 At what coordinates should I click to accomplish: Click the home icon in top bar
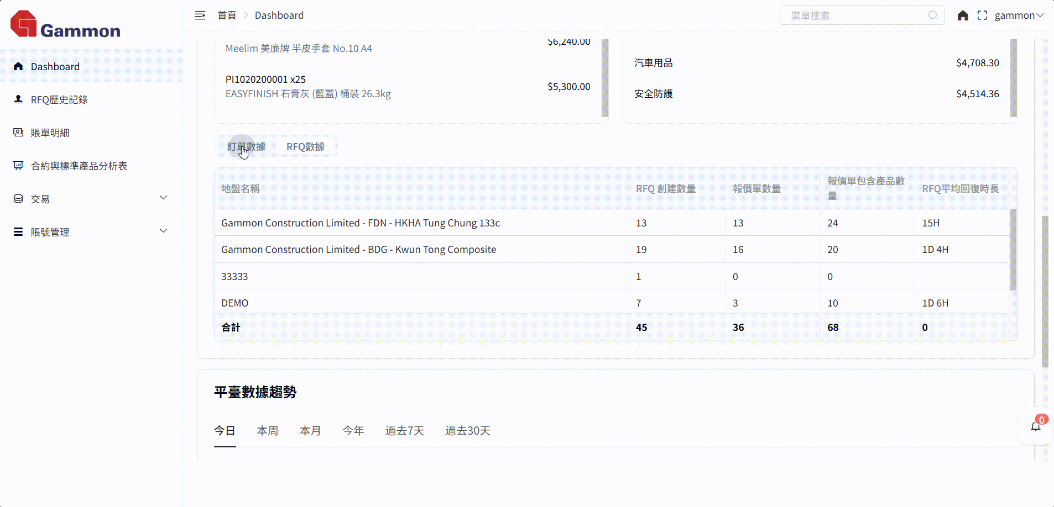(x=963, y=15)
